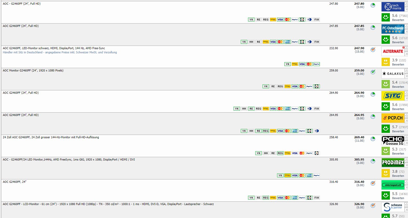The width and height of the screenshot is (408, 218).
Task: Click the shipping cost (11.00) in PCHC row
Action: [360, 141]
